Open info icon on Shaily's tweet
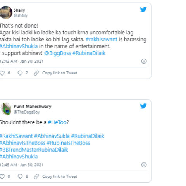The height and width of the screenshot is (186, 186). click(144, 61)
